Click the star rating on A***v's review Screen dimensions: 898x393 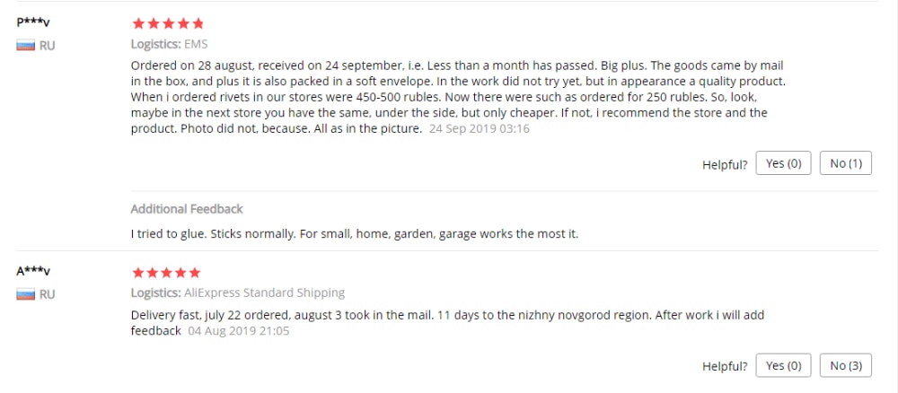pyautogui.click(x=167, y=272)
